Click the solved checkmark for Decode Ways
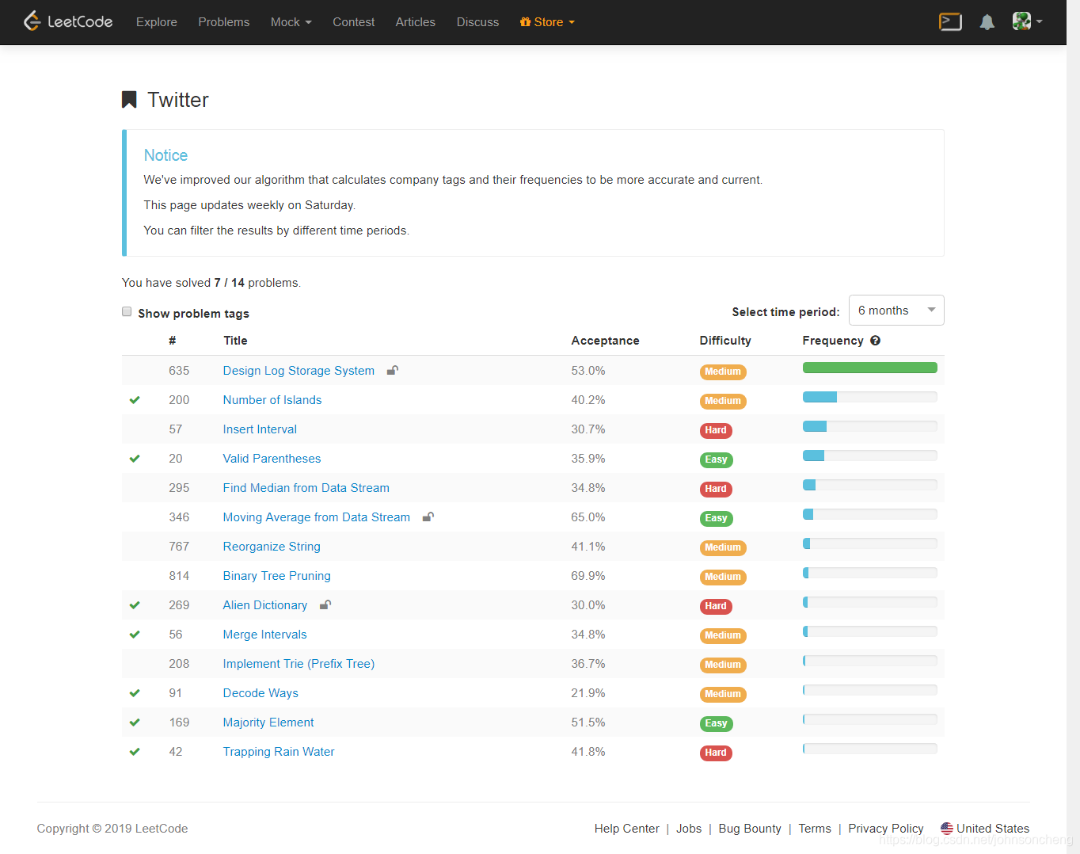Image resolution: width=1080 pixels, height=854 pixels. click(135, 693)
